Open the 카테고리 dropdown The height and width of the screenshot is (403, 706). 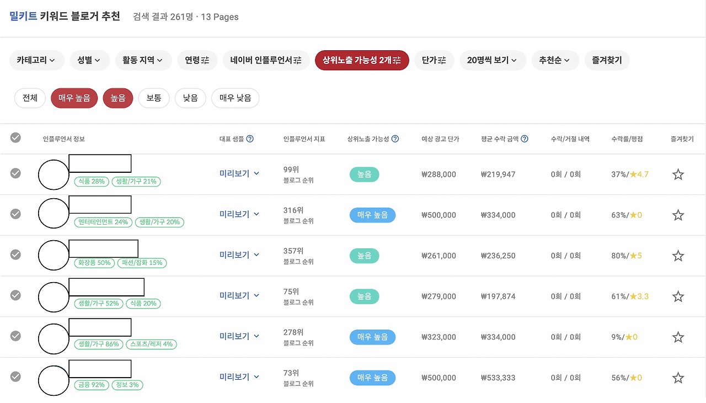tap(36, 60)
